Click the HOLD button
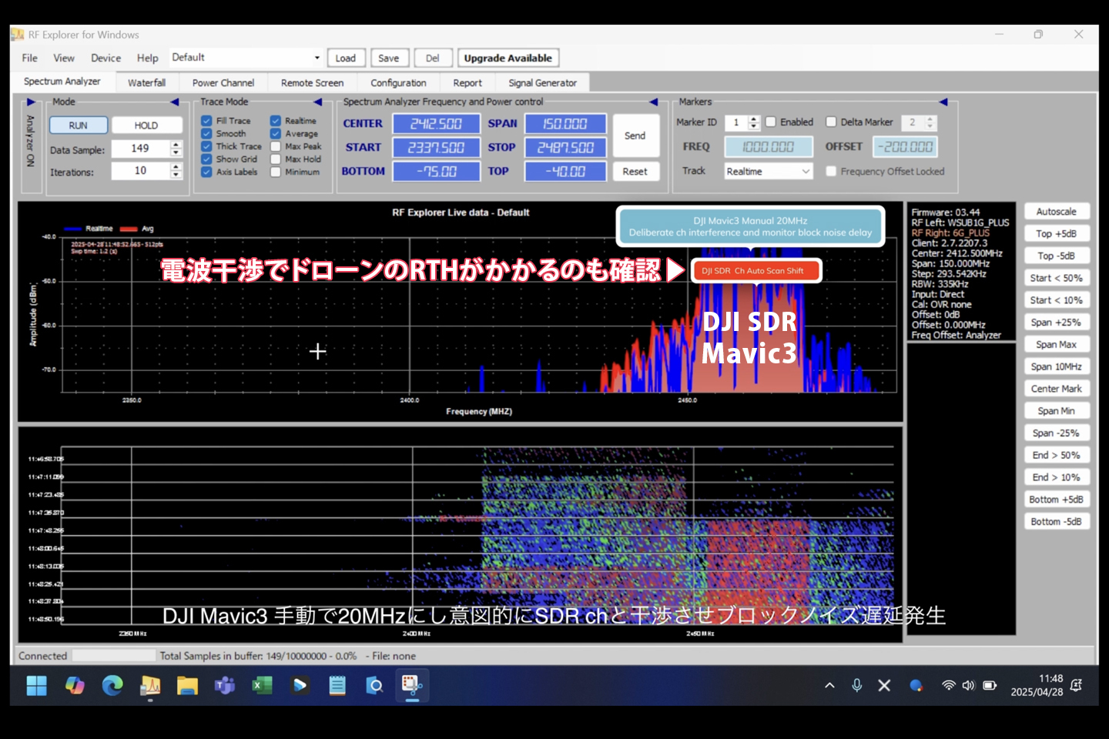Screen dimensions: 1109x739 pos(146,125)
